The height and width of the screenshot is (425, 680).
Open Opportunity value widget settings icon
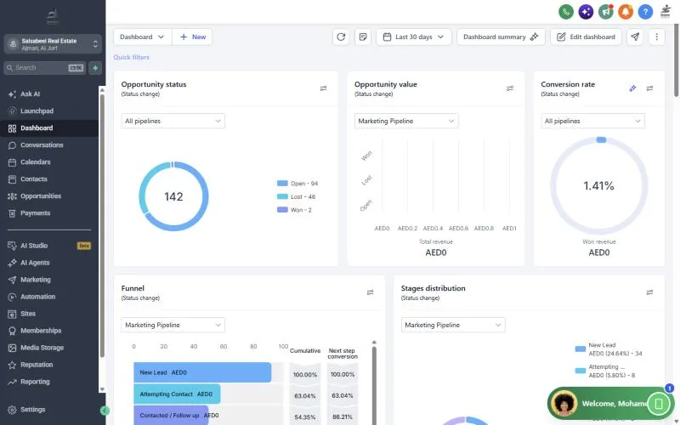510,88
